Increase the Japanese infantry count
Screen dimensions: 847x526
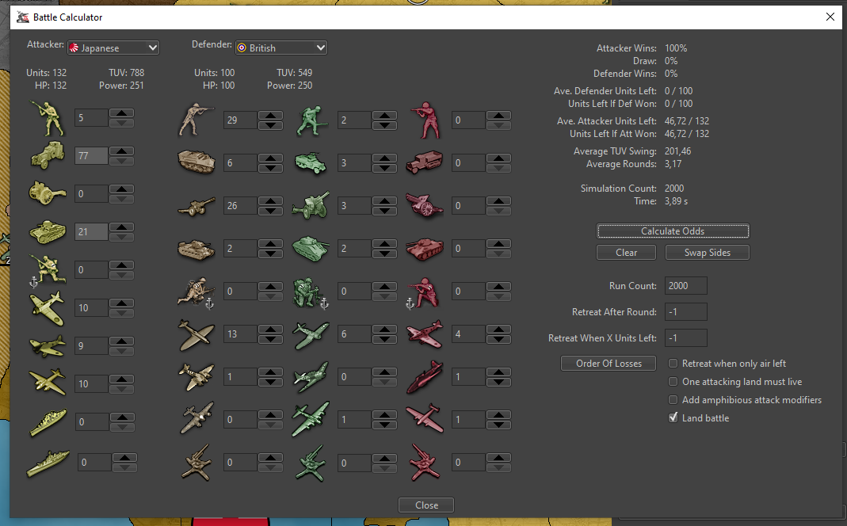pyautogui.click(x=121, y=112)
